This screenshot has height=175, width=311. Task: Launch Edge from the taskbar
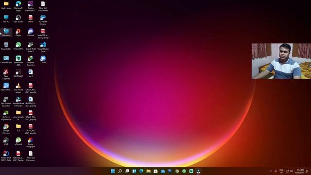[141, 171]
